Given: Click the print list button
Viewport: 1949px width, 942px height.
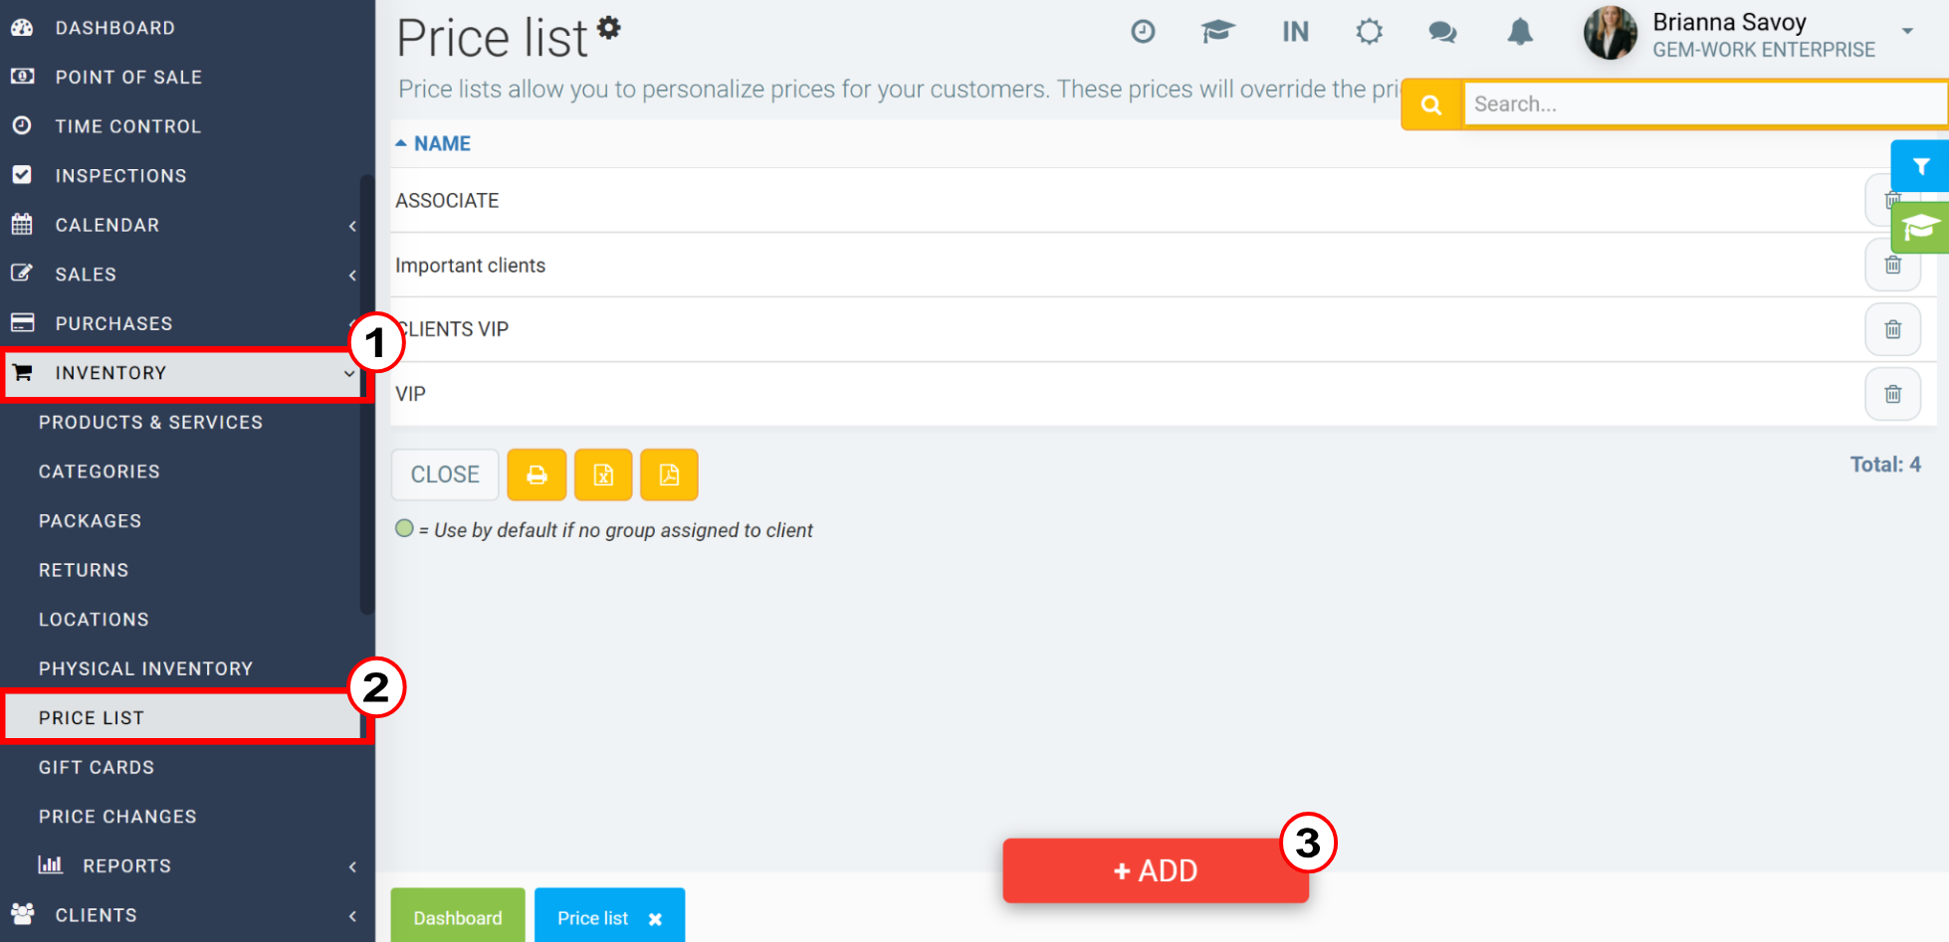Looking at the screenshot, I should tap(537, 474).
